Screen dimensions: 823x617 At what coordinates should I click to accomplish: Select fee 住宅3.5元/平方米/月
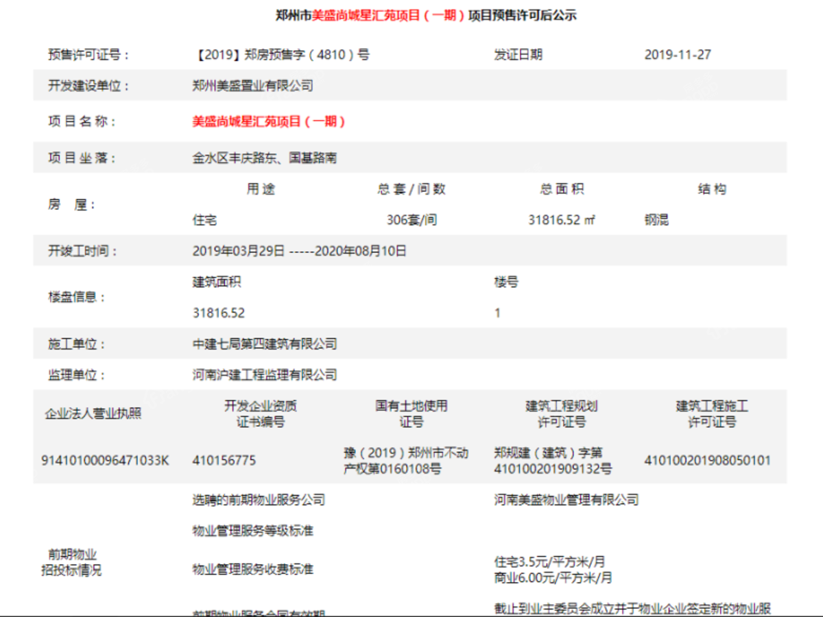[549, 561]
